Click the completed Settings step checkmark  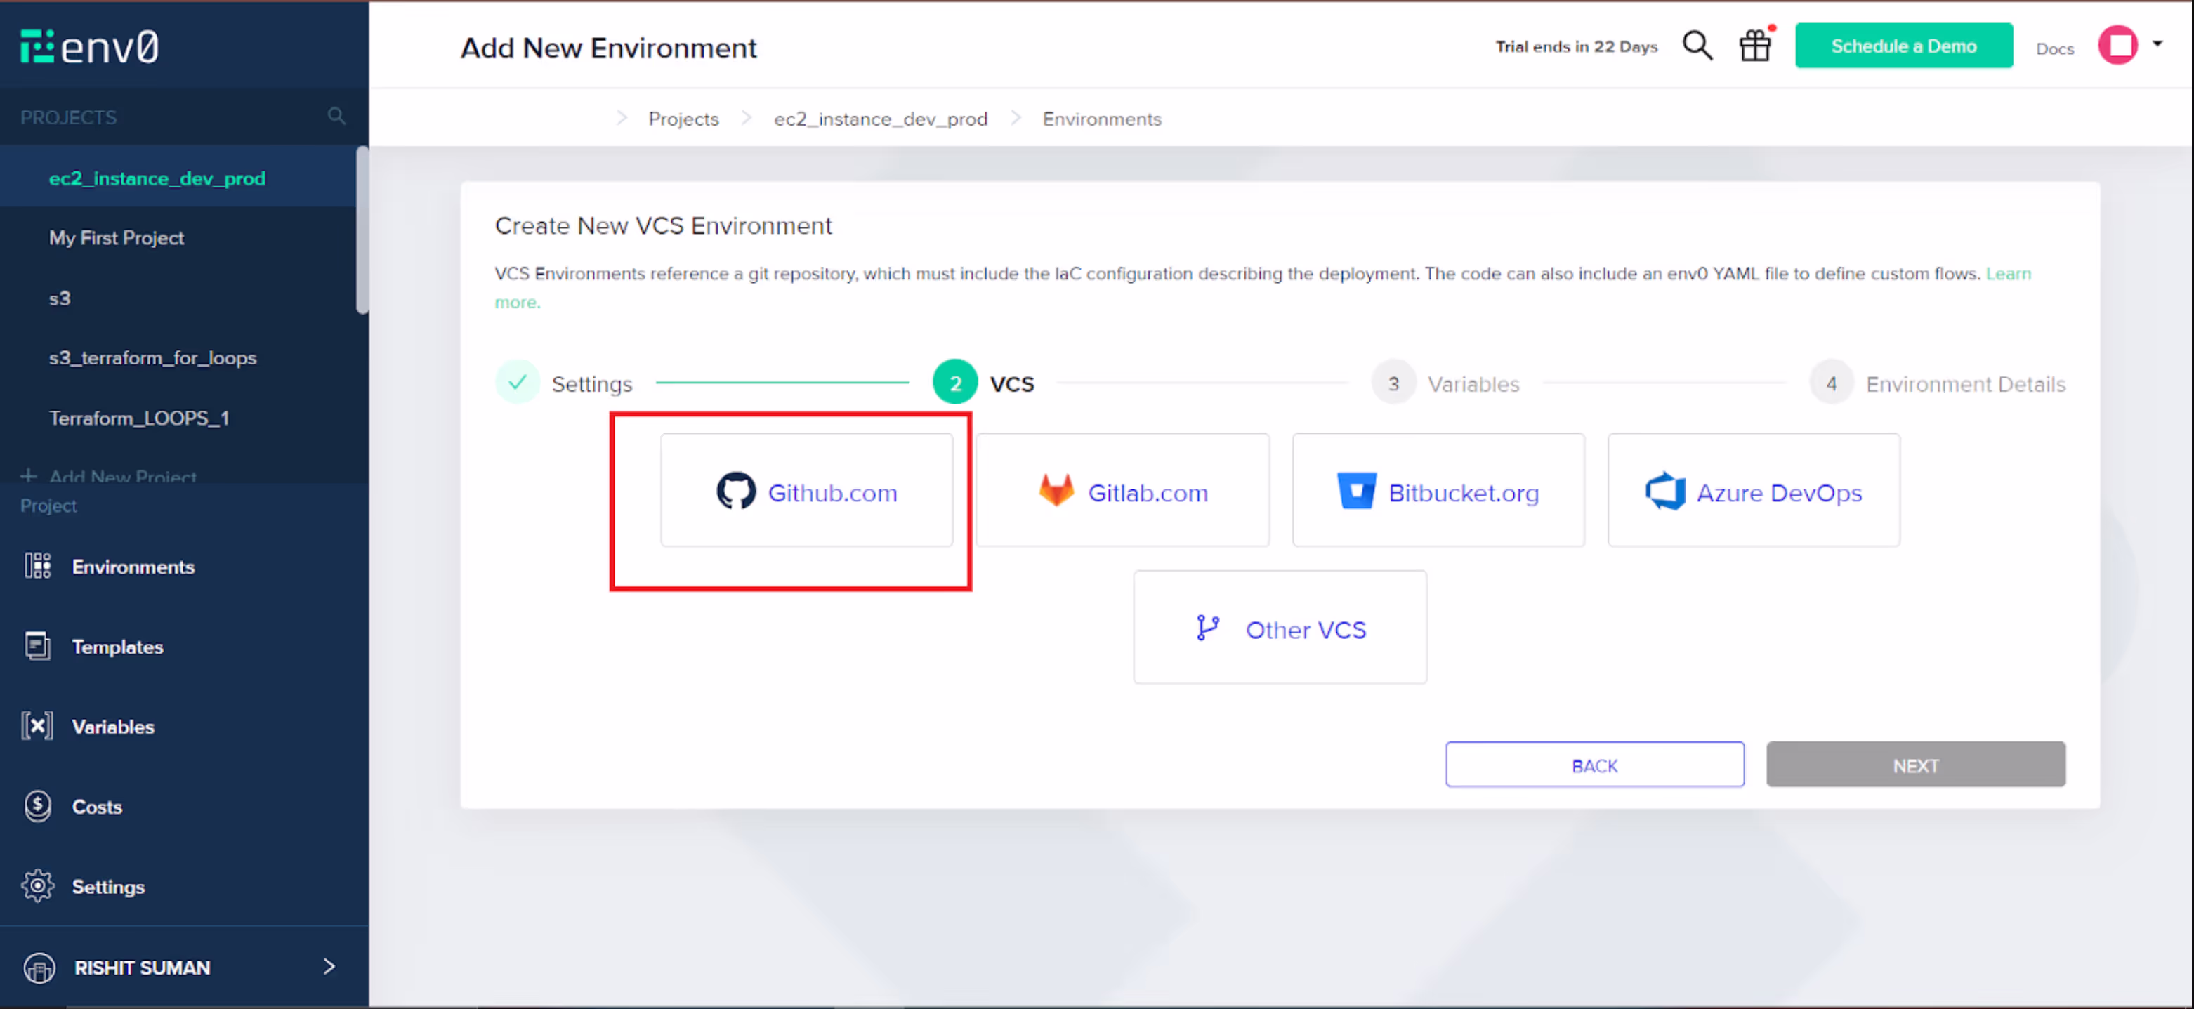pos(517,382)
